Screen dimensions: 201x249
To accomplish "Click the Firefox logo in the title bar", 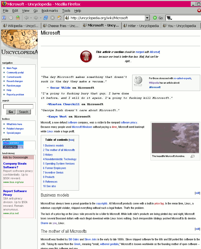I will click(x=4, y=4).
